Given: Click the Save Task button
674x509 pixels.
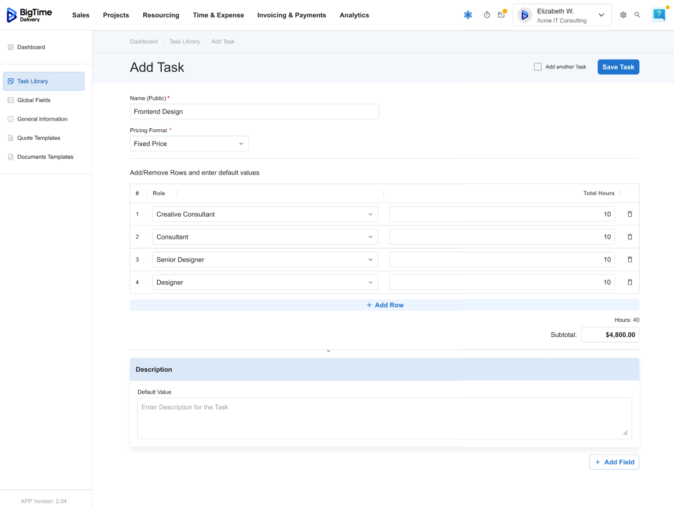Looking at the screenshot, I should coord(618,67).
